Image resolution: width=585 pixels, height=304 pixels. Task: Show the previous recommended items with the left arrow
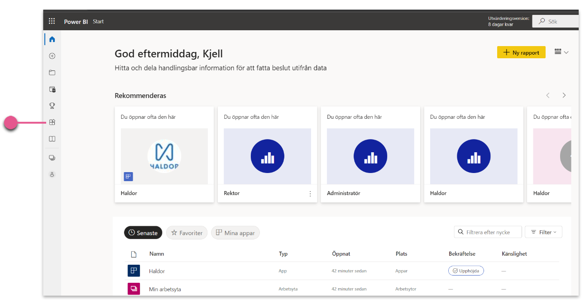click(x=548, y=95)
